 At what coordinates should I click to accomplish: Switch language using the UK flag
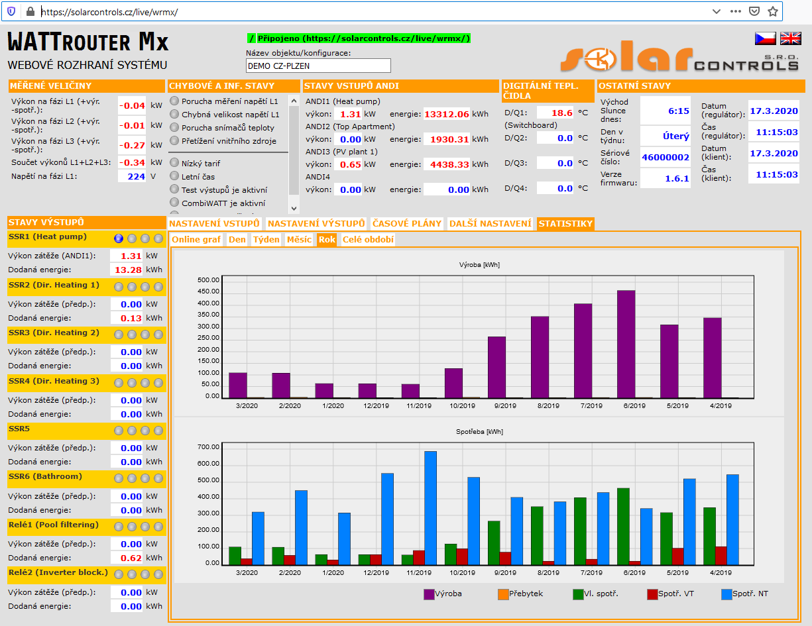click(x=790, y=38)
